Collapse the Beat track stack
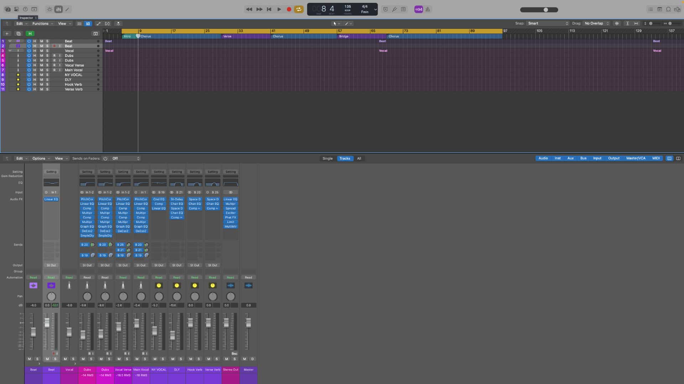684x384 pixels. pos(10,41)
